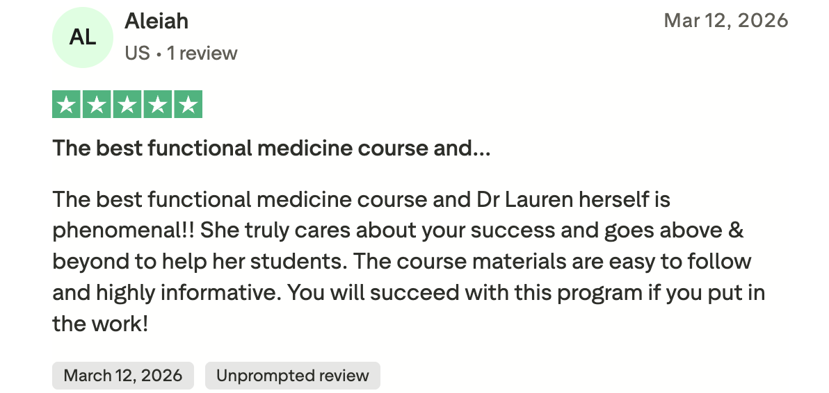Click the fourth green rating star

(157, 105)
